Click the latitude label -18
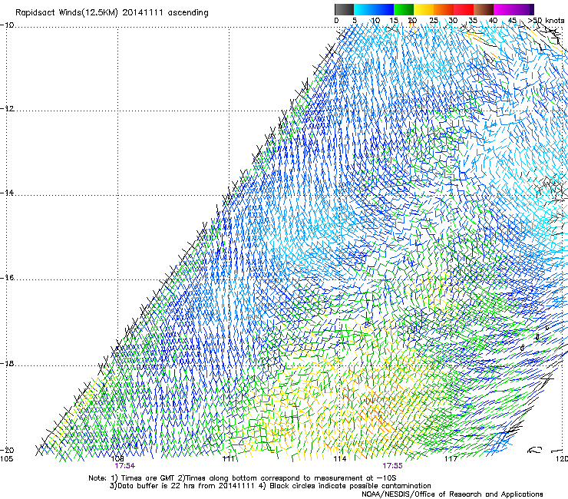The image size is (568, 499). 7,364
